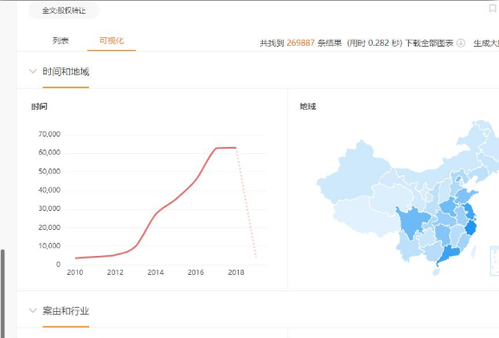
Task: Collapse the 时间和地域 section chevron
Action: pyautogui.click(x=33, y=71)
